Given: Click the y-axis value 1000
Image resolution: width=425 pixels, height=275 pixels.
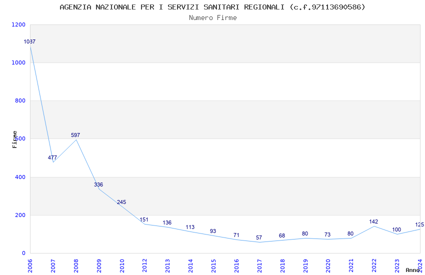Looking at the screenshot, I should pos(18,62).
